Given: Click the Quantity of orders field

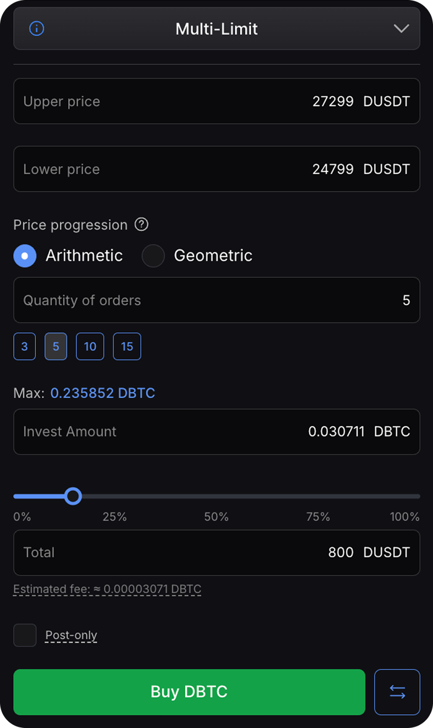Looking at the screenshot, I should point(217,300).
